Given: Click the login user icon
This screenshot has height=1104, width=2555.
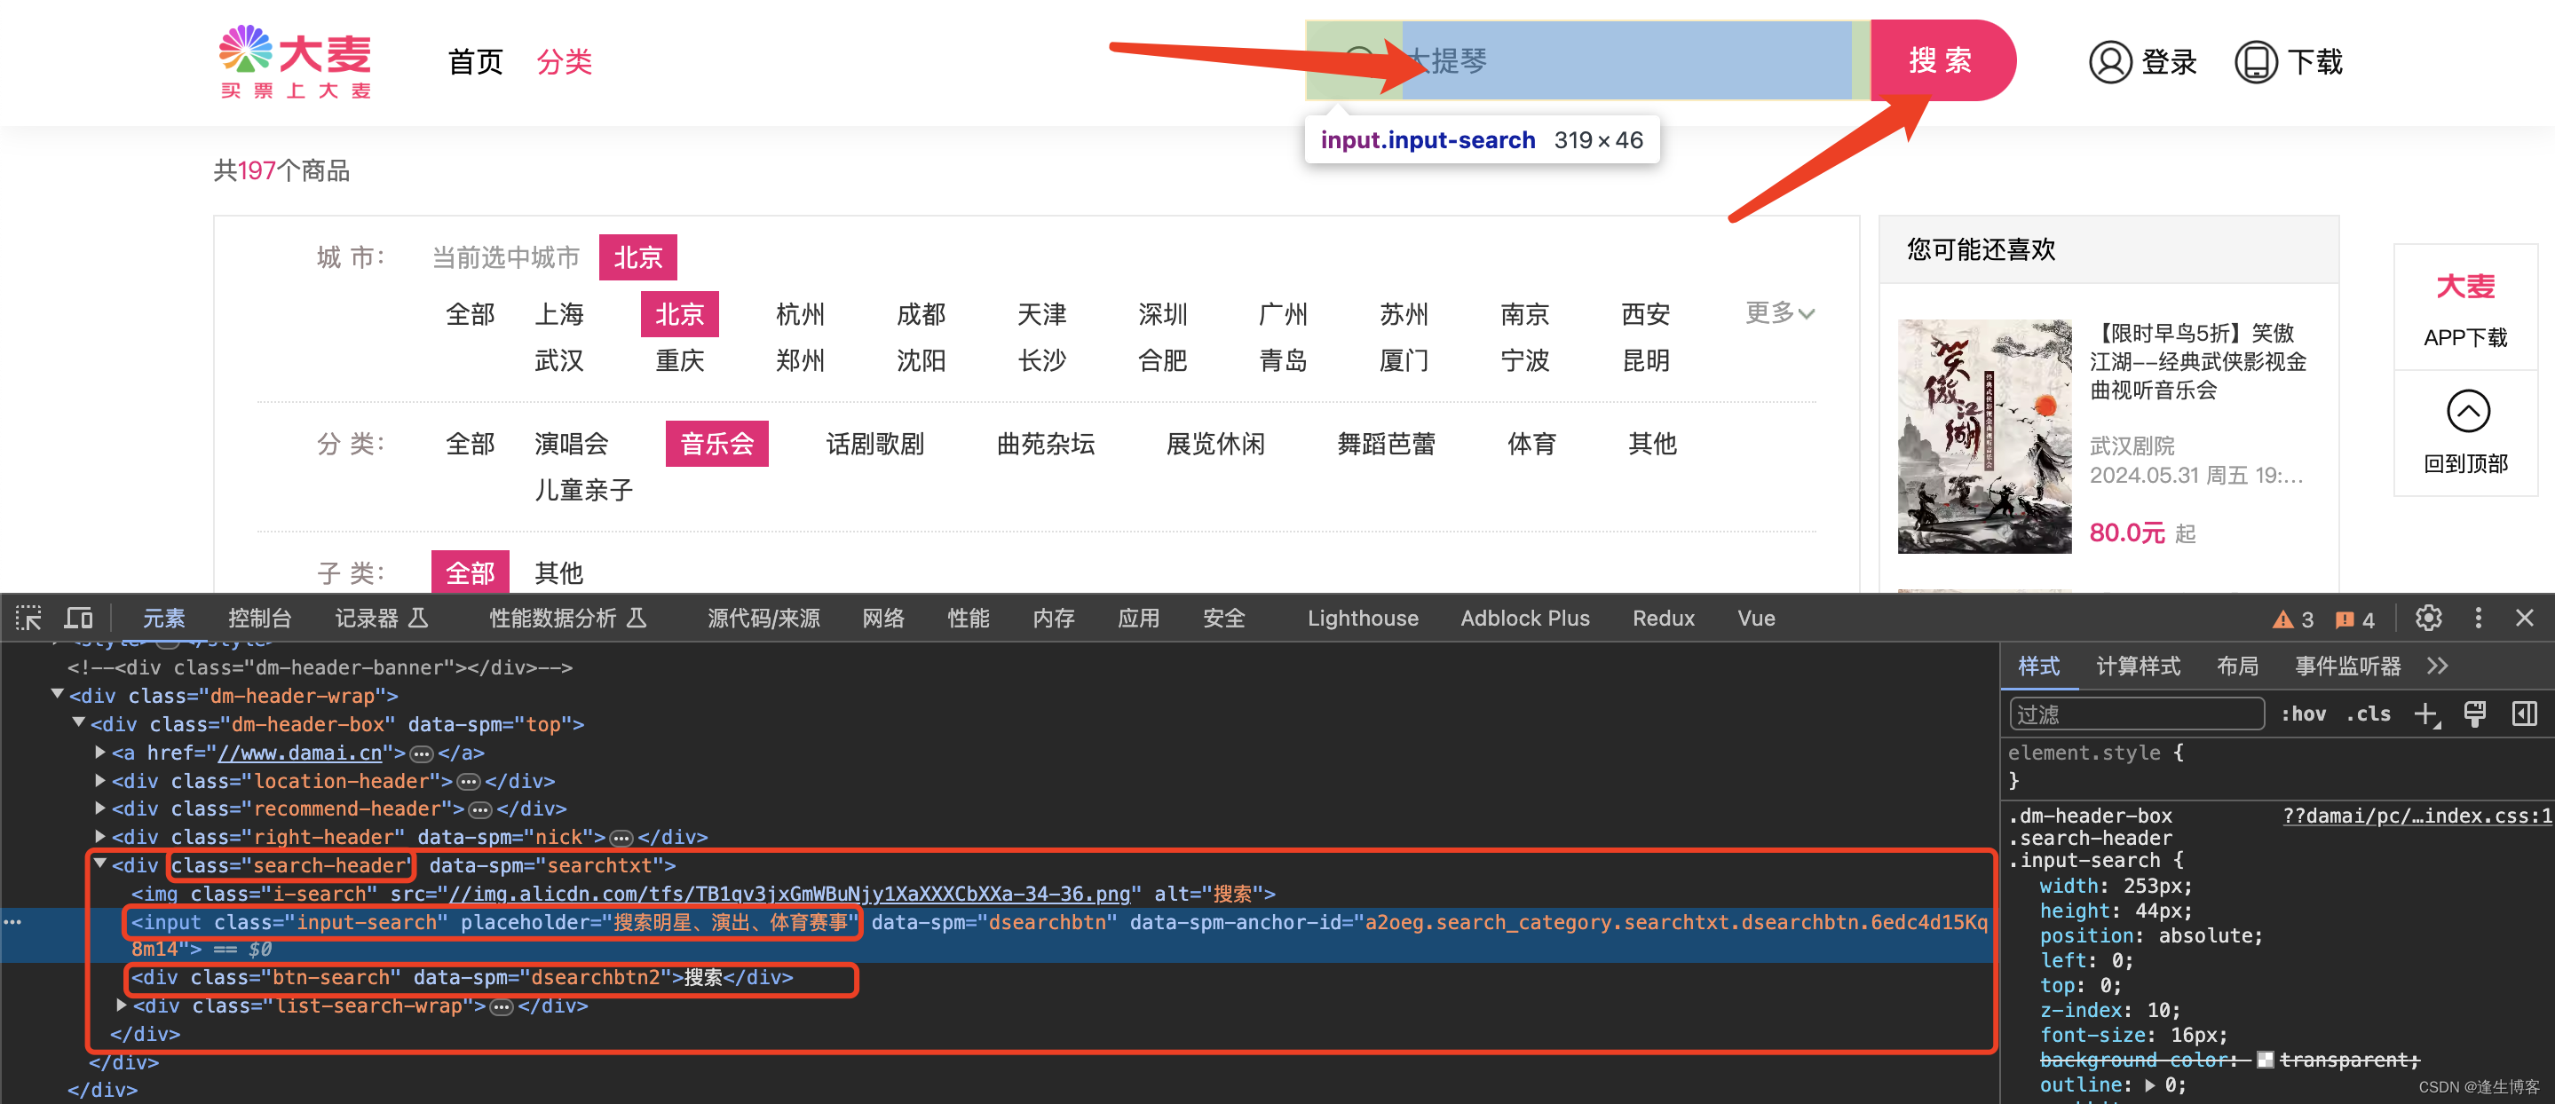Looking at the screenshot, I should click(x=2109, y=61).
